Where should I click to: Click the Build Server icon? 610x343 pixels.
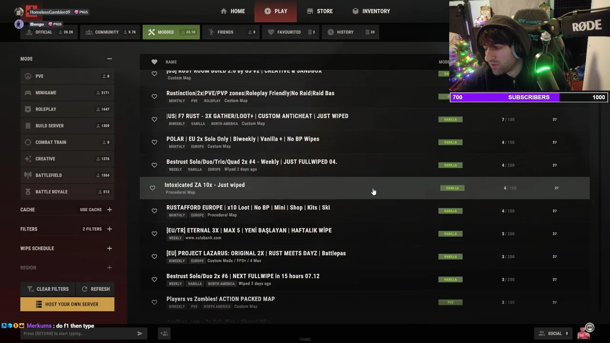click(28, 126)
